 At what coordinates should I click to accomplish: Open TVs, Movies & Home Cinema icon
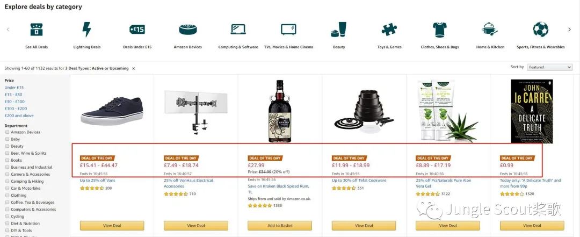pos(288,29)
